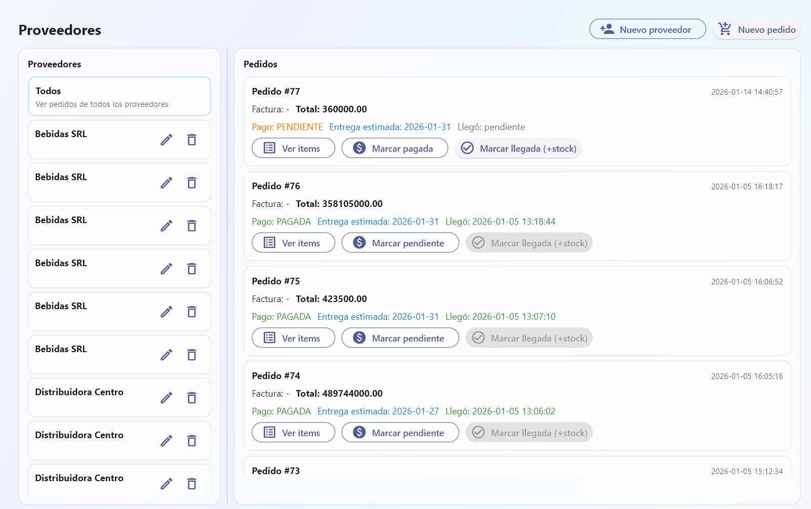Mark arrival of Pedido #77 adding stock
811x509 pixels.
518,148
